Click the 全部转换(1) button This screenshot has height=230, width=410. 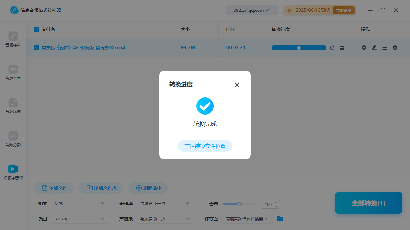point(368,203)
